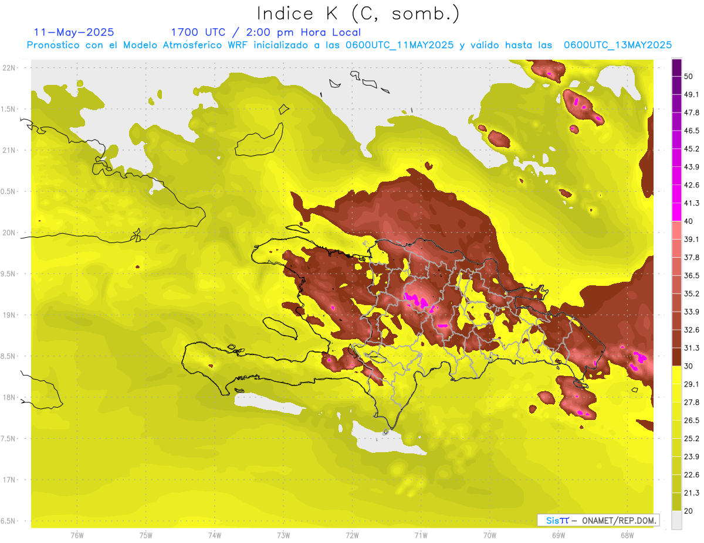
Task: Select the date label '11-May-2025'
Action: point(74,32)
